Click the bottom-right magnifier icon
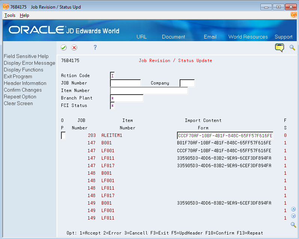This screenshot has height=239, width=299. pos(293,225)
